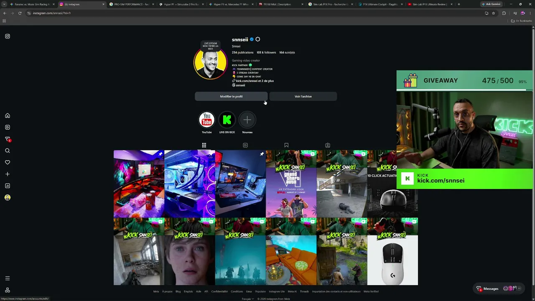Click the Meta footer link

(x=156, y=292)
